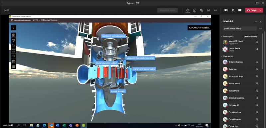Click the Ztlumit všechny button
This screenshot has width=266, height=128.
tap(251, 36)
